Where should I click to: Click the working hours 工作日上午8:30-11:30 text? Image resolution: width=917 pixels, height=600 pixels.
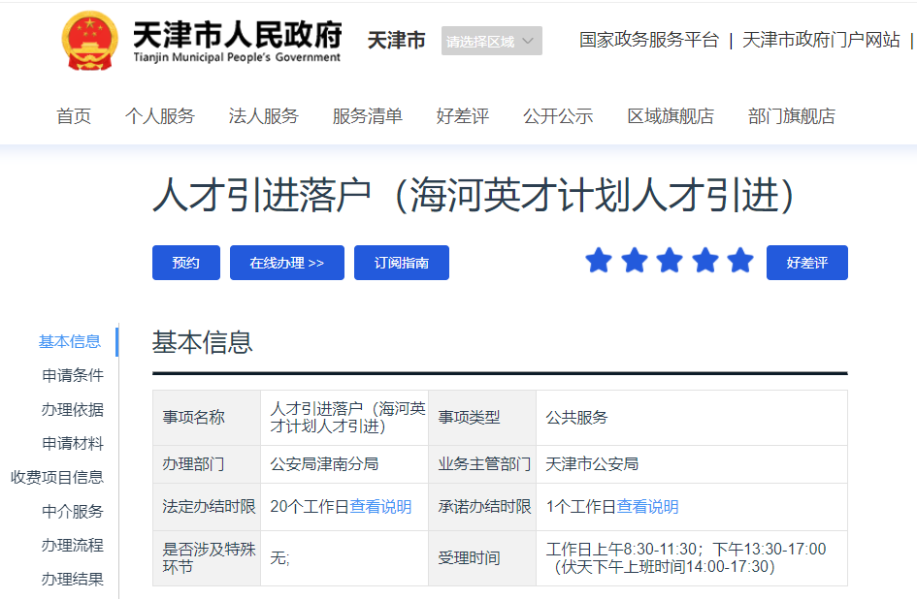coord(621,550)
